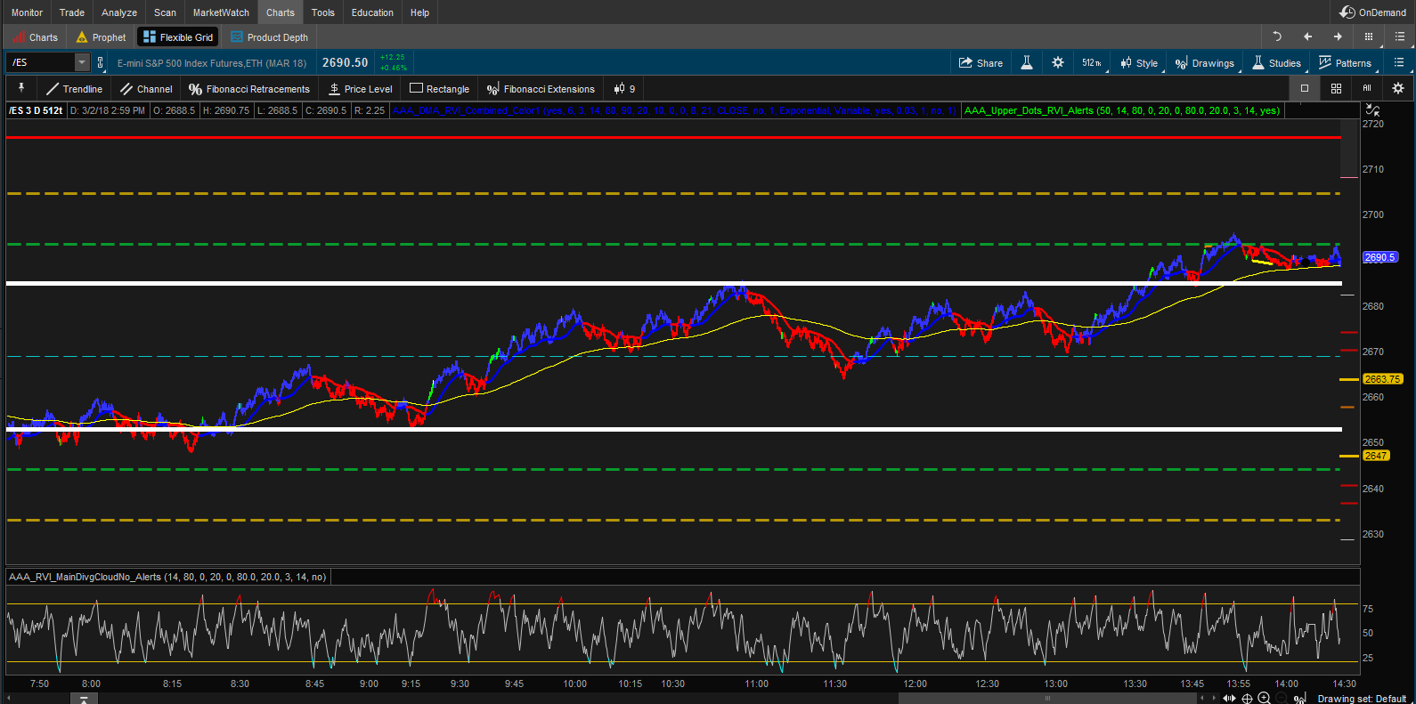This screenshot has height=704, width=1416.
Task: Click the undo arrow in Charts tab bar
Action: (1277, 36)
